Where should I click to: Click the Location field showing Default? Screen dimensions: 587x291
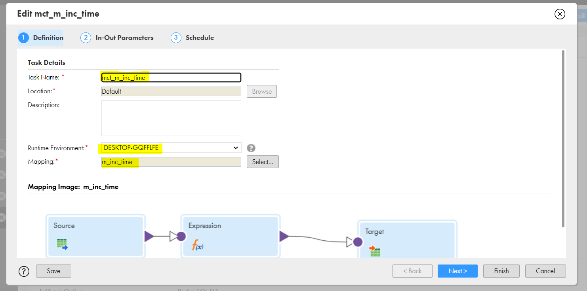coord(171,91)
